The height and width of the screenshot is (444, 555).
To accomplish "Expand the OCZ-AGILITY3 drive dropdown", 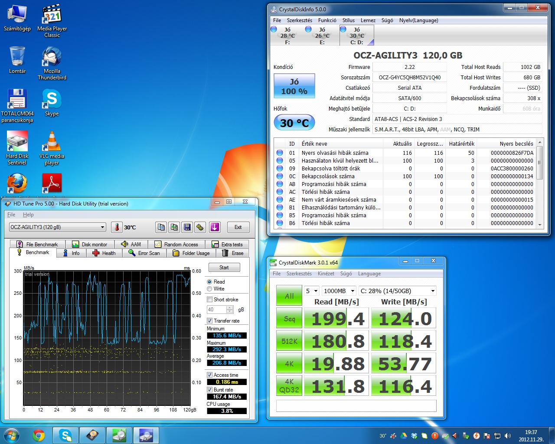I will pyautogui.click(x=103, y=227).
